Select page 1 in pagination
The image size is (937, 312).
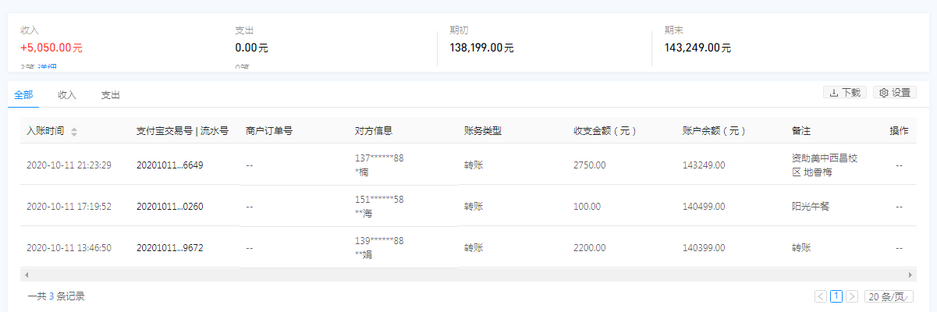836,296
